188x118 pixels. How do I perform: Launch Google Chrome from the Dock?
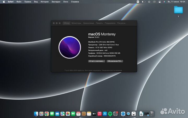(x=47, y=114)
